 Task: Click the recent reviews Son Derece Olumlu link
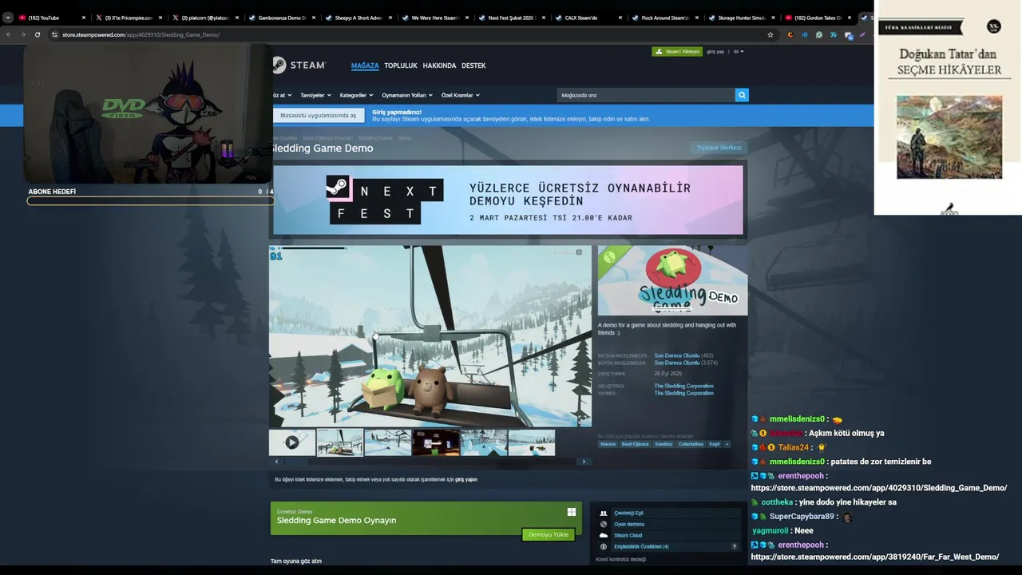coord(677,355)
